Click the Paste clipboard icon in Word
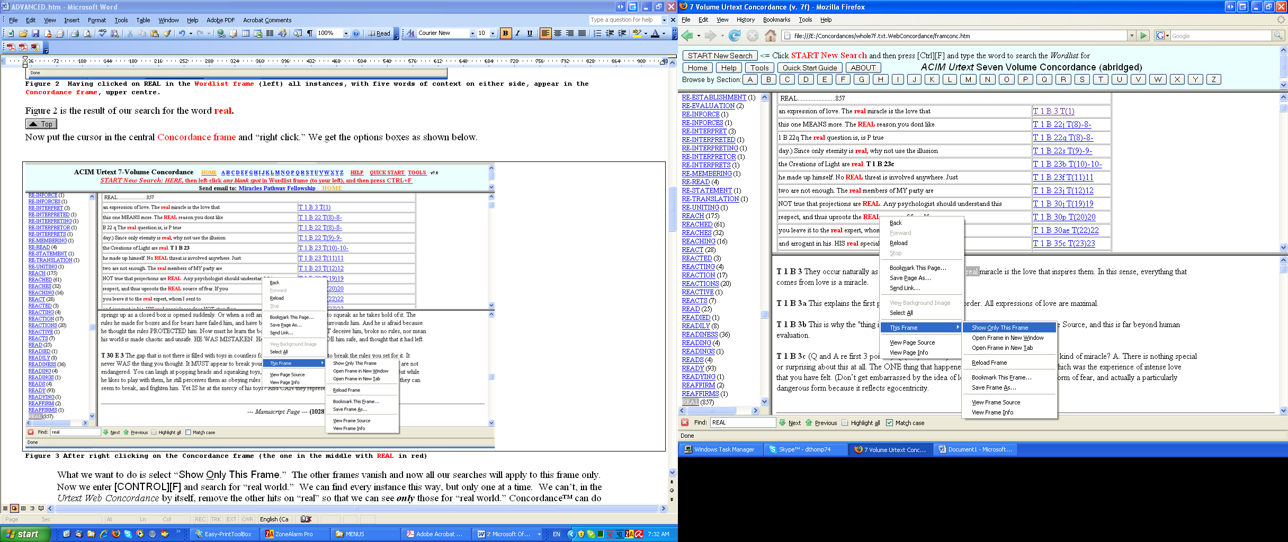Screen dimensions: 1288x542 tap(155, 33)
